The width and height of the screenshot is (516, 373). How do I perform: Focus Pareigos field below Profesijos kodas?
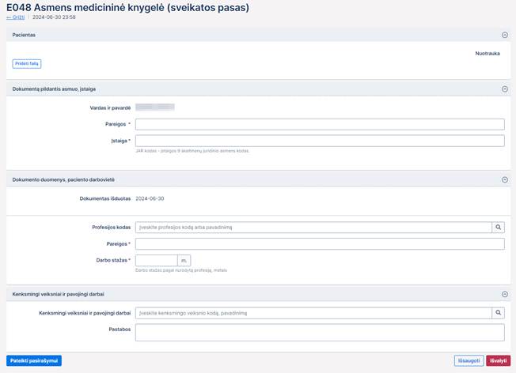320,244
